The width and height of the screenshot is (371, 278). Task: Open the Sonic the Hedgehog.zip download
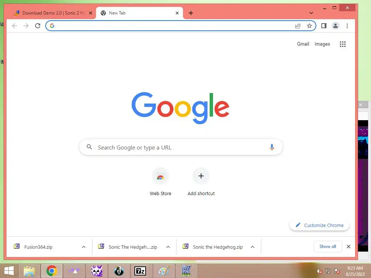[x=218, y=247]
